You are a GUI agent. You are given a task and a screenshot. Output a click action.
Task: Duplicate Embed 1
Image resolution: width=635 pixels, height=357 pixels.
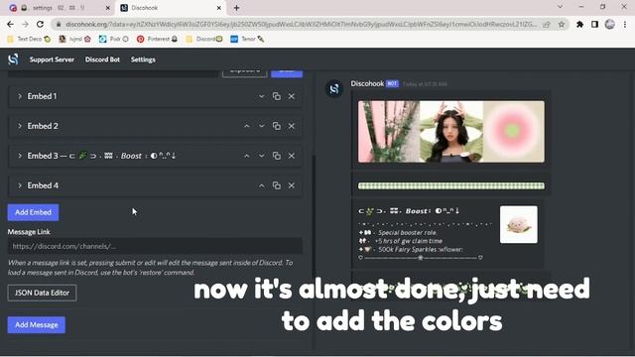[x=277, y=96]
